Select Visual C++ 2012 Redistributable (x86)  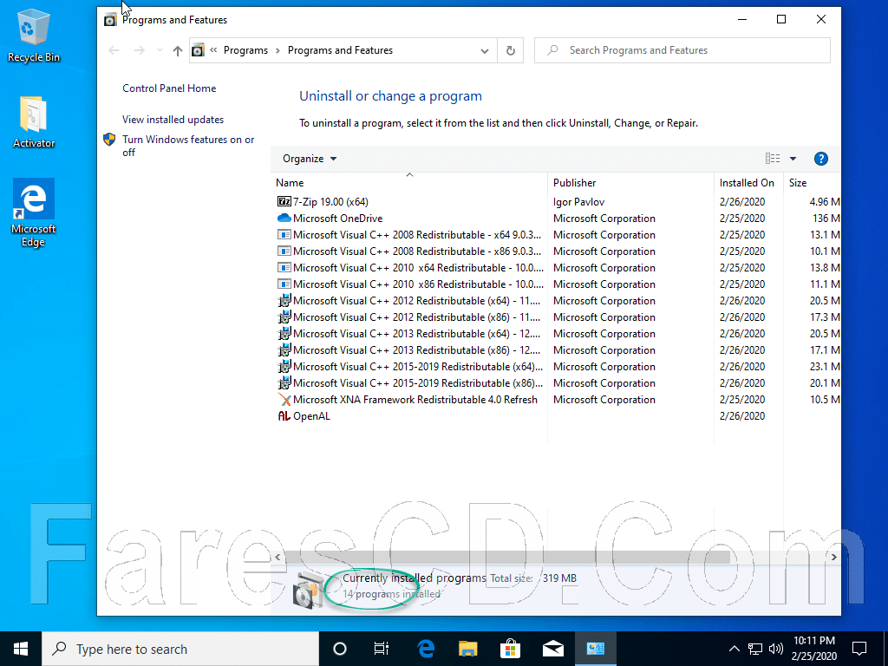point(558,317)
